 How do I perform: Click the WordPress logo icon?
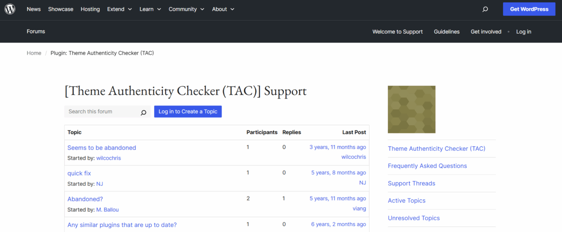pyautogui.click(x=10, y=9)
